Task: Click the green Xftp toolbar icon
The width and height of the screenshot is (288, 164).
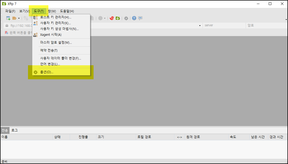Action: point(118,18)
